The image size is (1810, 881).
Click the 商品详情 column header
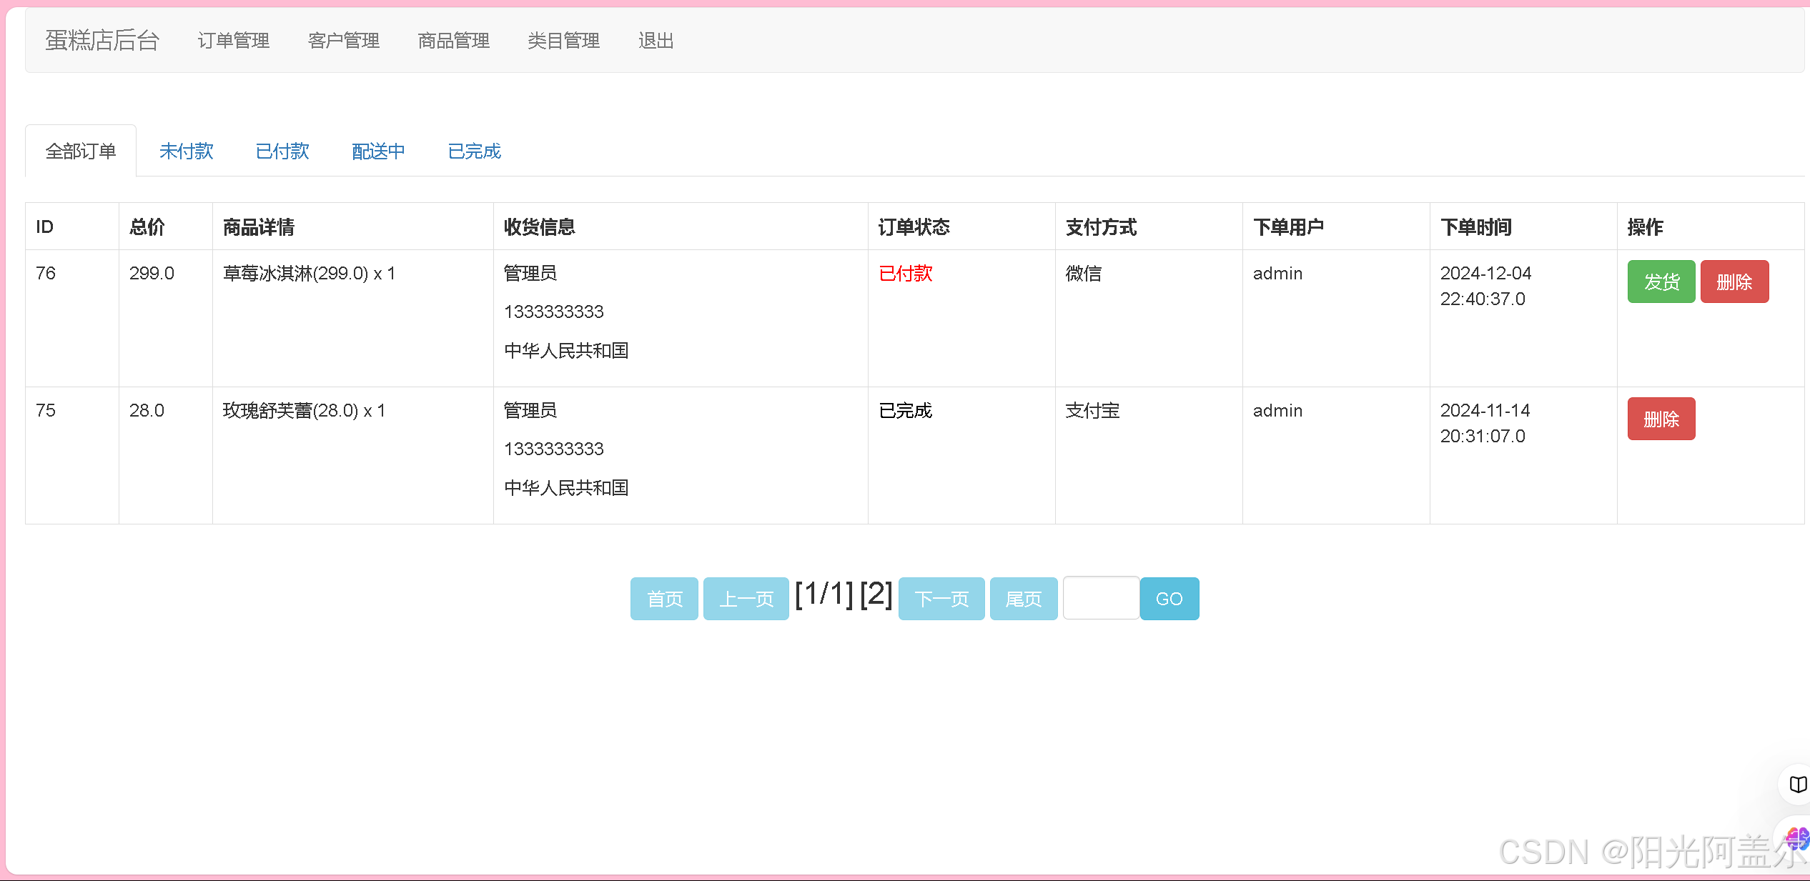pos(259,227)
